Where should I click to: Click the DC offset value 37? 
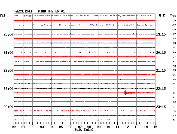(x=174, y=88)
